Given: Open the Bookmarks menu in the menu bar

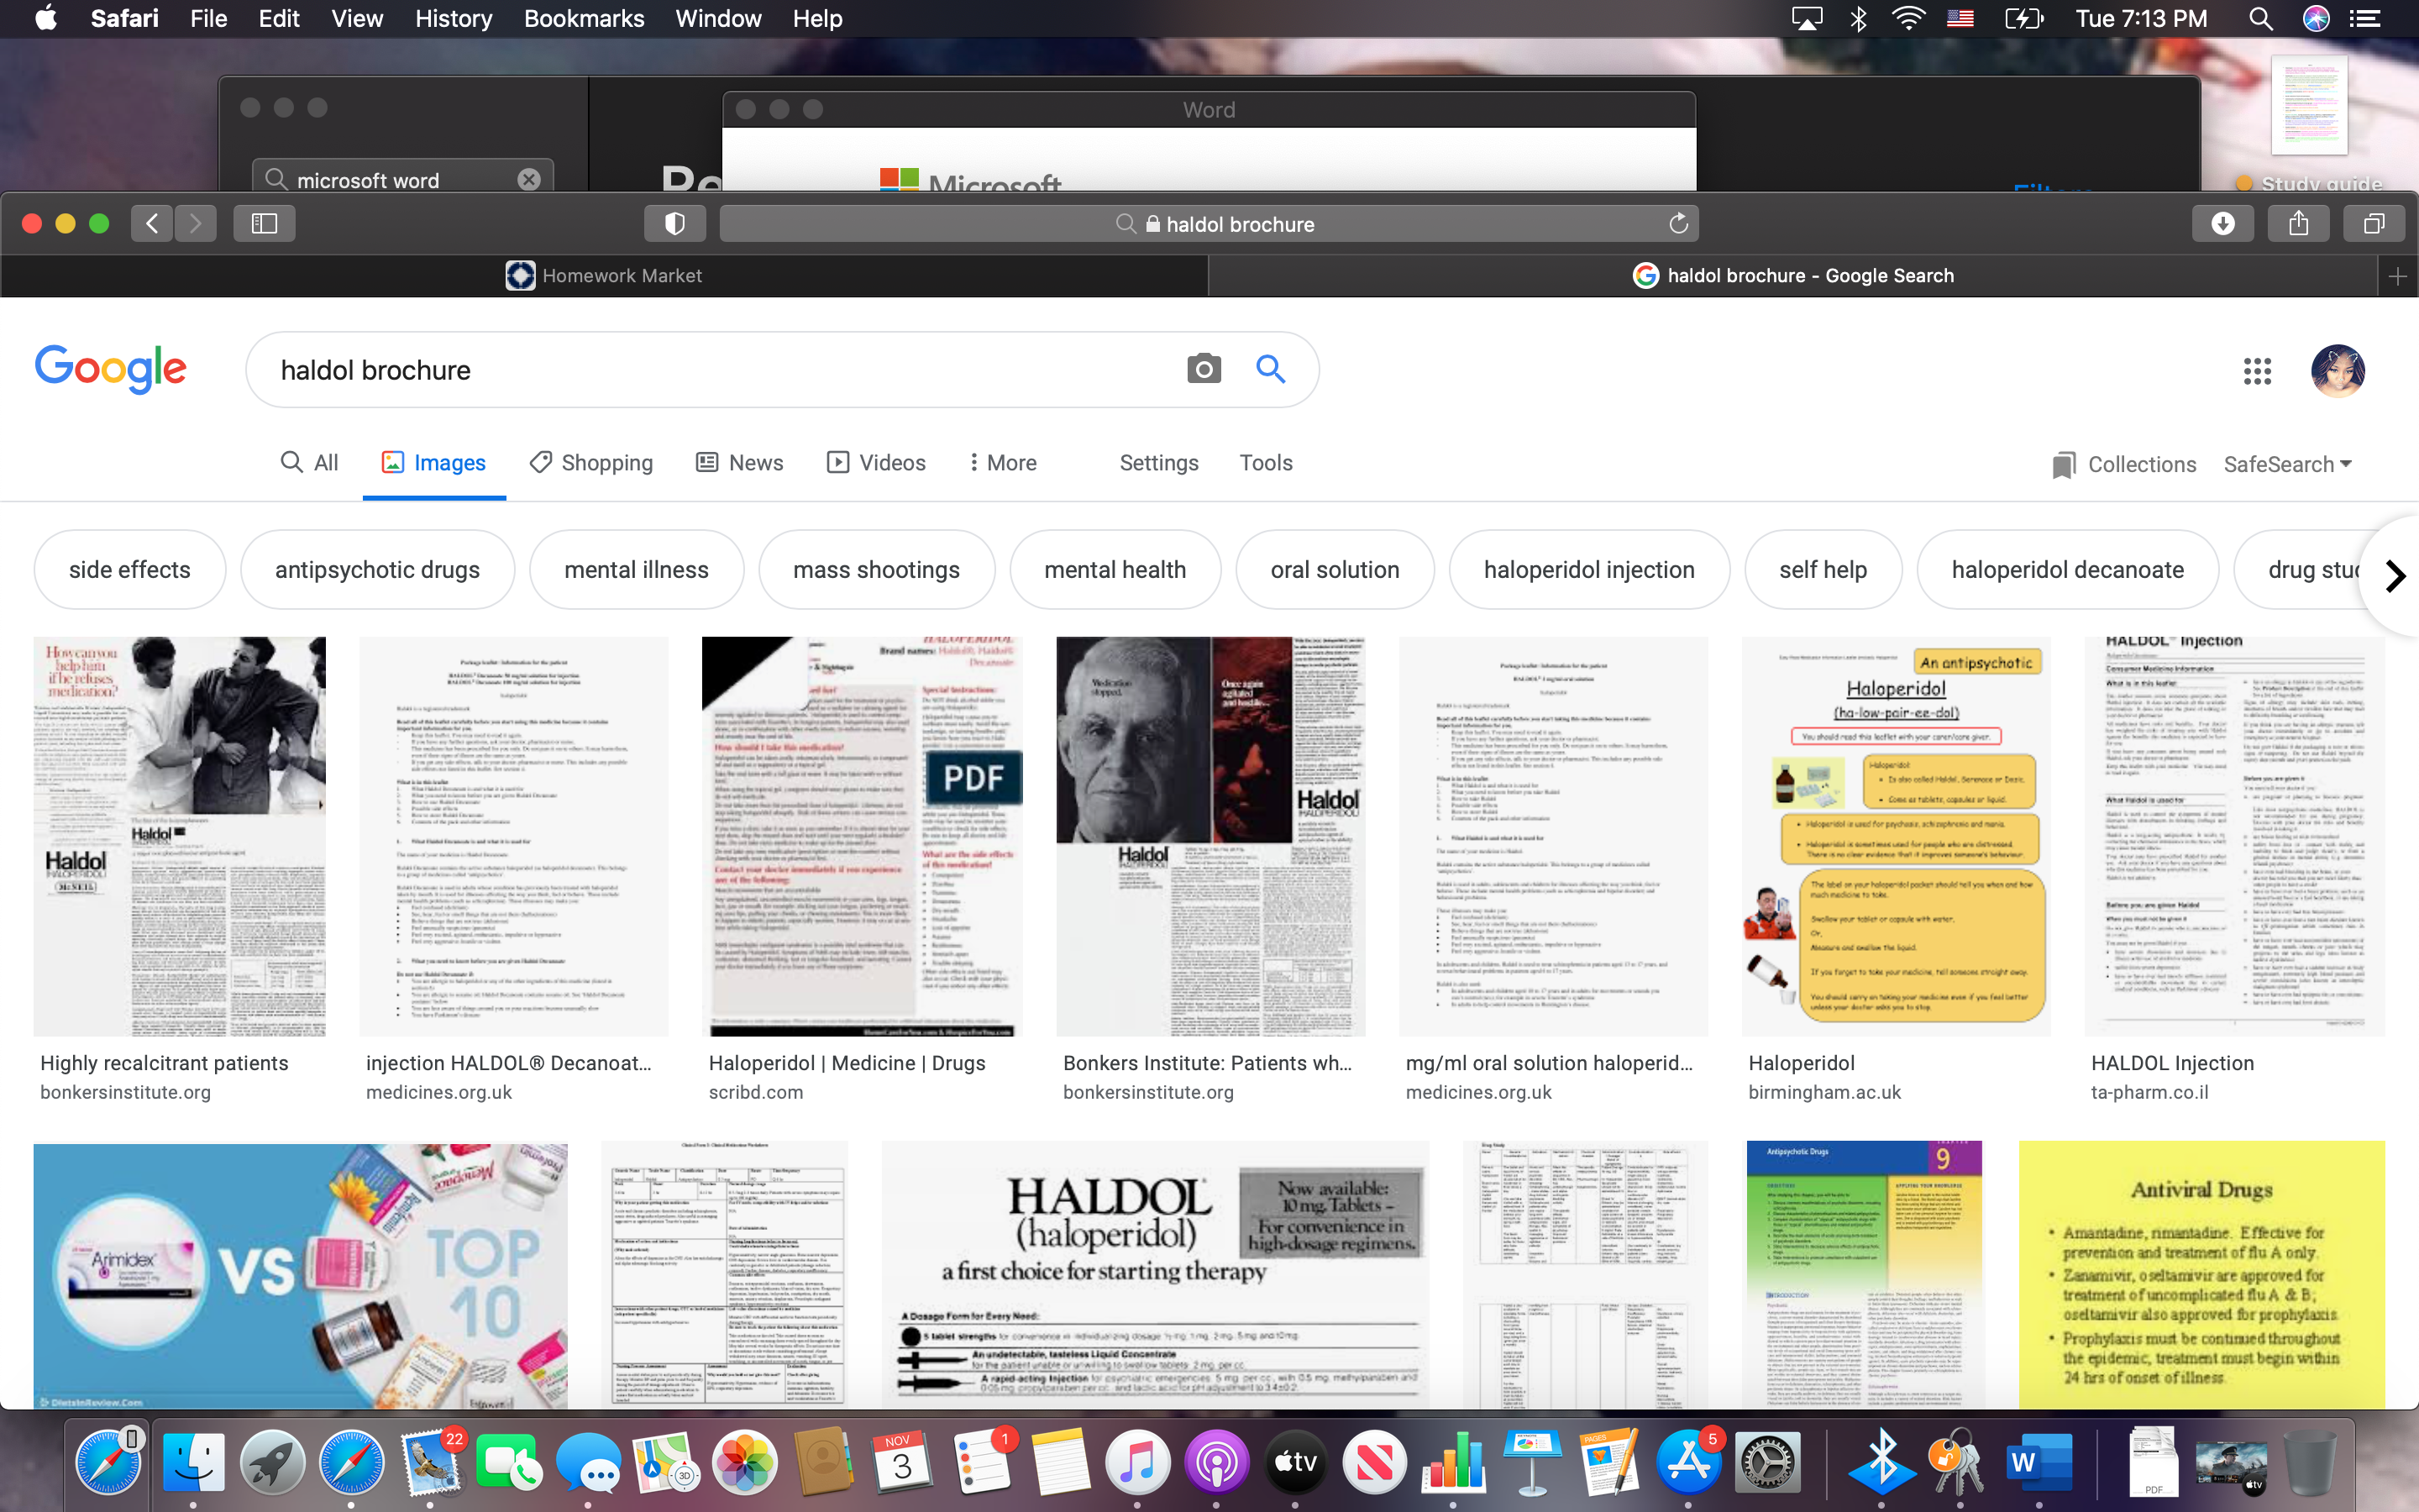Looking at the screenshot, I should [x=584, y=18].
